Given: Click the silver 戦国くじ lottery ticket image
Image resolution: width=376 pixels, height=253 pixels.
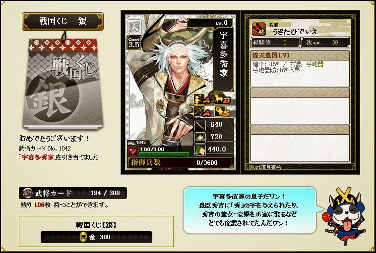Looking at the screenshot, I should 63,83.
